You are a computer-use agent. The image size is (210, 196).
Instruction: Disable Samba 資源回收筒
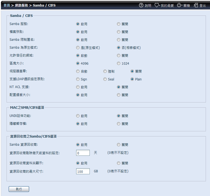pyautogui.click(x=119, y=145)
